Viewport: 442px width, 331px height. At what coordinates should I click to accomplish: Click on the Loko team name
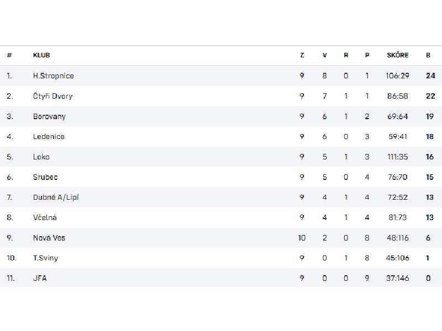pyautogui.click(x=41, y=157)
